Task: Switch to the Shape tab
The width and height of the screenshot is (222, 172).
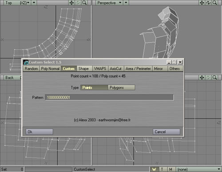Action: coord(84,69)
